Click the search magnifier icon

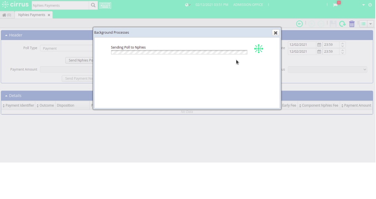point(93,5)
